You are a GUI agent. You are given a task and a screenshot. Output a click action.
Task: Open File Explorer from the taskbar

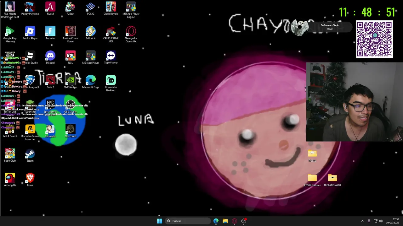tap(225, 221)
